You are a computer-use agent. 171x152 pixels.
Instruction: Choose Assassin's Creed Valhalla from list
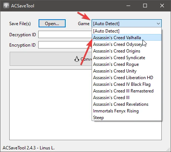[x=126, y=38]
